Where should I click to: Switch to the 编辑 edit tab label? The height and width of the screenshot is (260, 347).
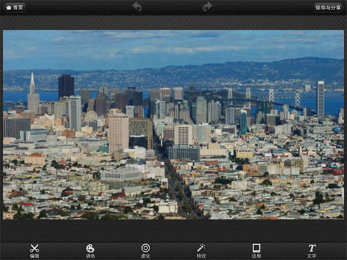(x=35, y=256)
